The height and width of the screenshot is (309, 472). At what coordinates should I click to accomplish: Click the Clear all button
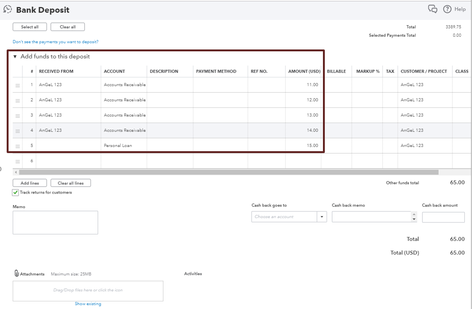[x=68, y=27]
